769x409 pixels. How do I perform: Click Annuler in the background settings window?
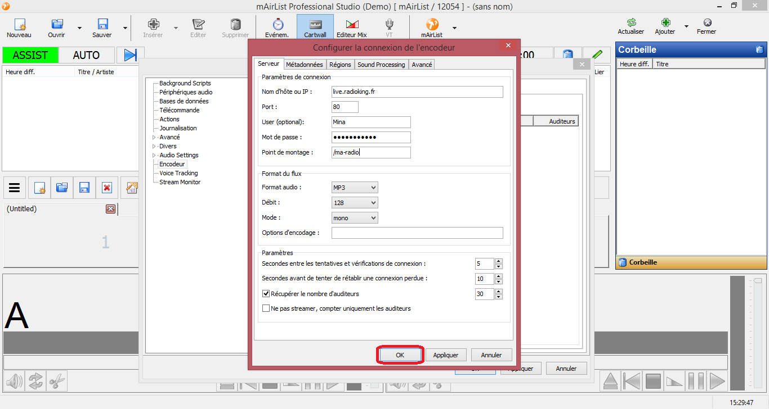coord(566,369)
